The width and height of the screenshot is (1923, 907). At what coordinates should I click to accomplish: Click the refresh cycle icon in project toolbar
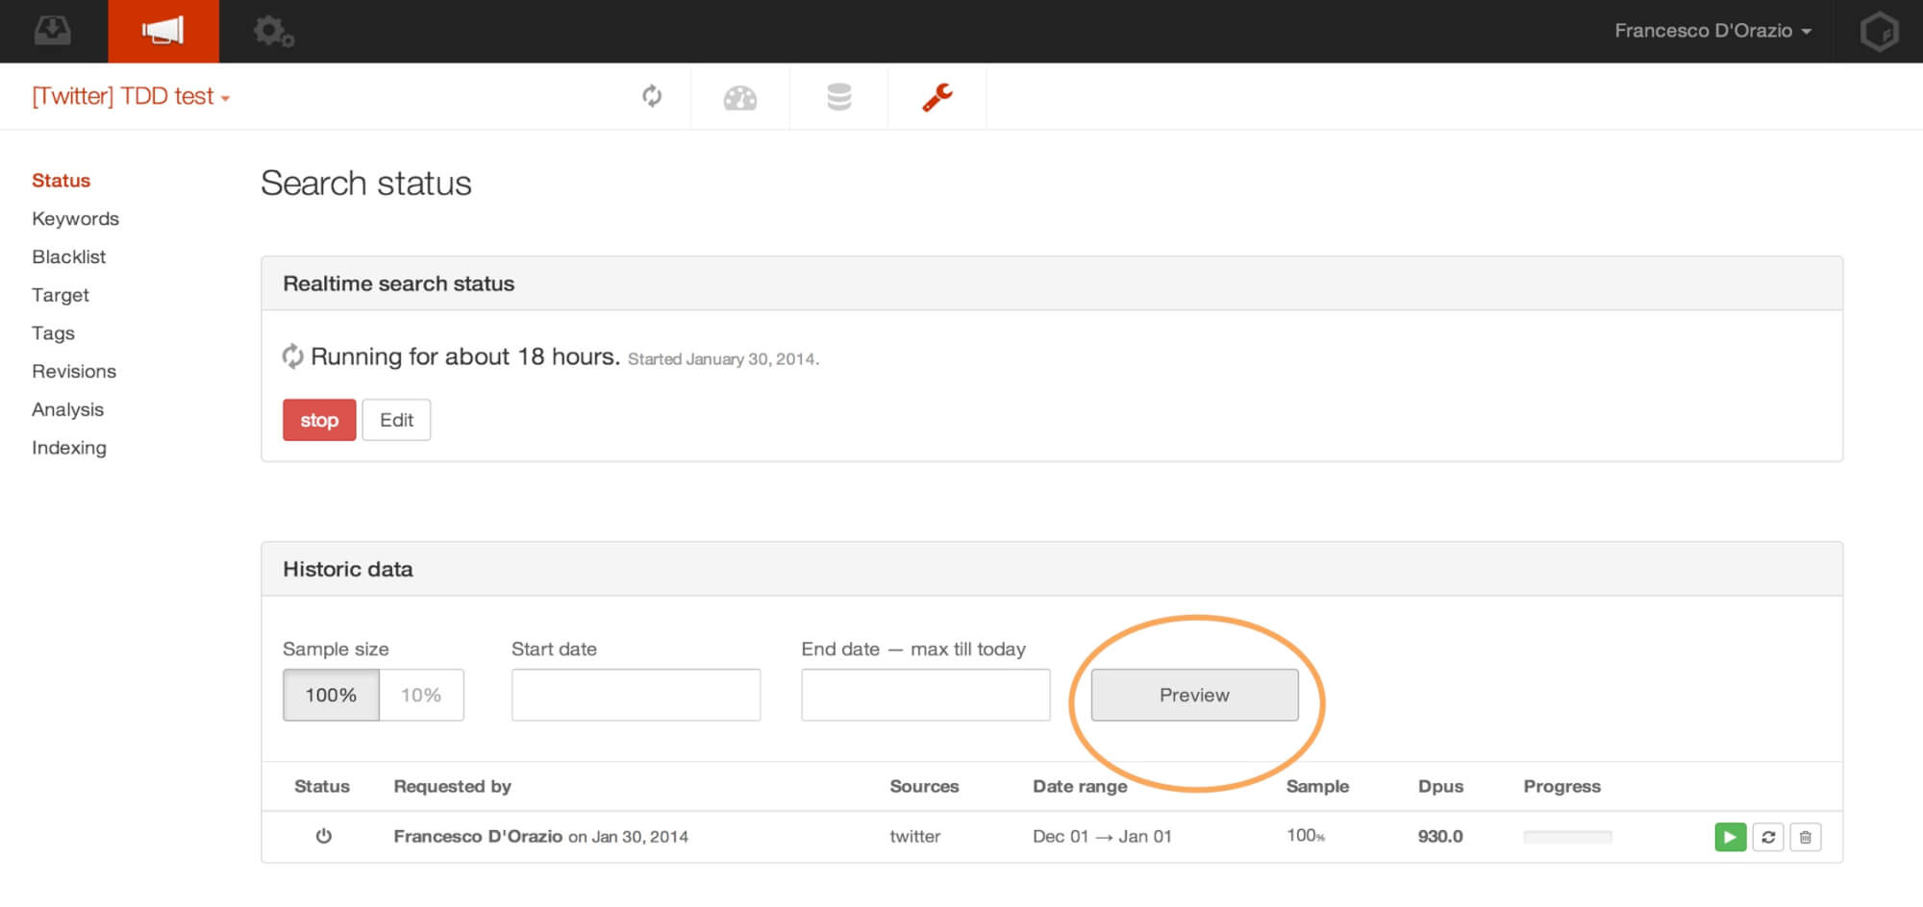click(x=652, y=96)
